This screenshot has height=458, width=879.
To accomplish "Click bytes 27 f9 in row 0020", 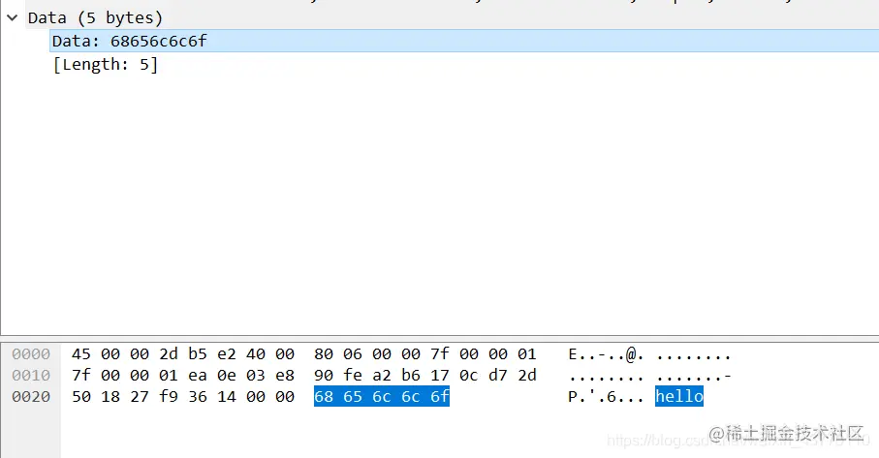I will tap(154, 397).
